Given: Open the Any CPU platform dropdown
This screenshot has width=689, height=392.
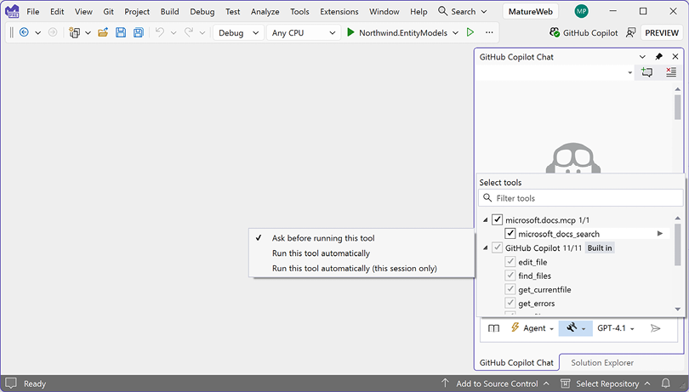Looking at the screenshot, I should 304,32.
